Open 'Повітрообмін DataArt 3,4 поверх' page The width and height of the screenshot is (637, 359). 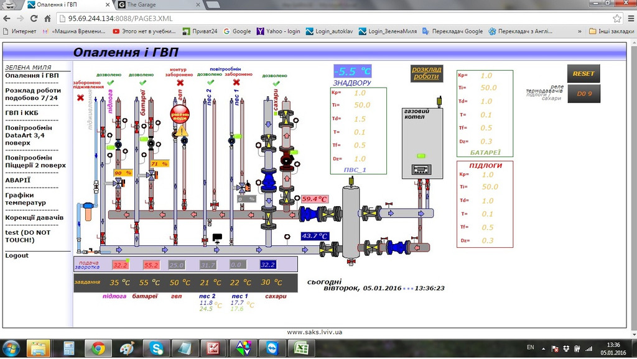click(29, 135)
